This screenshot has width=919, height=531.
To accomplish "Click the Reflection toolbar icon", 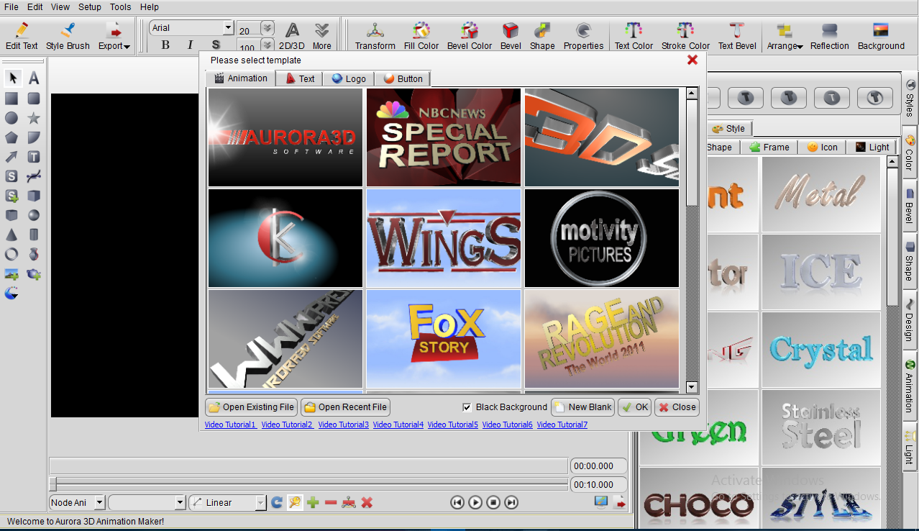I will click(830, 36).
